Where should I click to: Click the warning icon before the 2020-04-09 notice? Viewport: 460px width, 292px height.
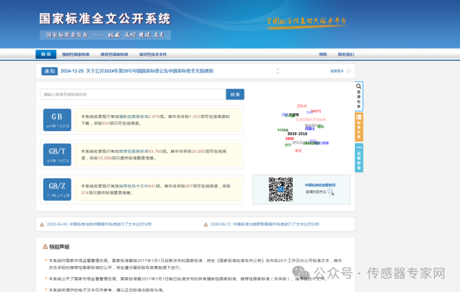click(42, 224)
